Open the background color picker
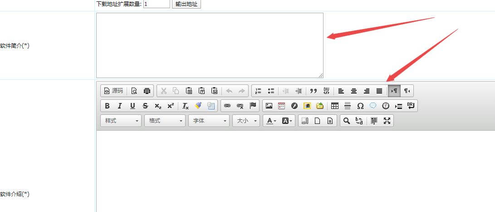The height and width of the screenshot is (212, 495). click(287, 121)
